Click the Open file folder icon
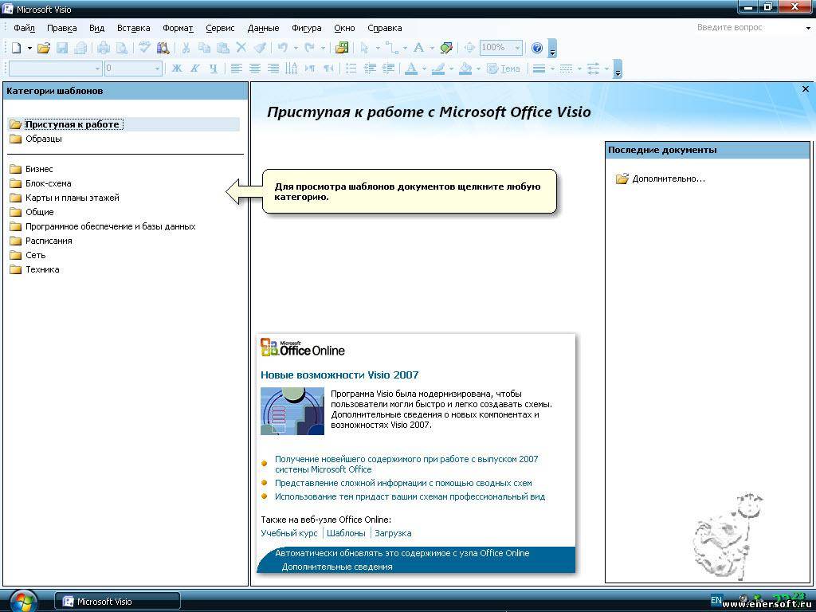 pos(44,48)
